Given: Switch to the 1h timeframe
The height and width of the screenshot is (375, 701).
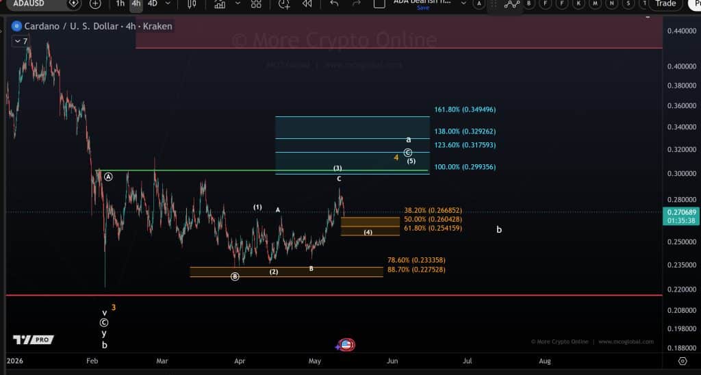Looking at the screenshot, I should tap(120, 3).
